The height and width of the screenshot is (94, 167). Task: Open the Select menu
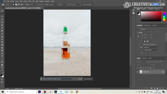tap(26, 1)
